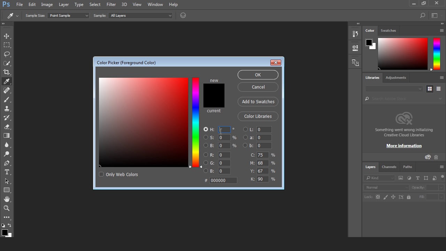Select the Move tool

7,36
